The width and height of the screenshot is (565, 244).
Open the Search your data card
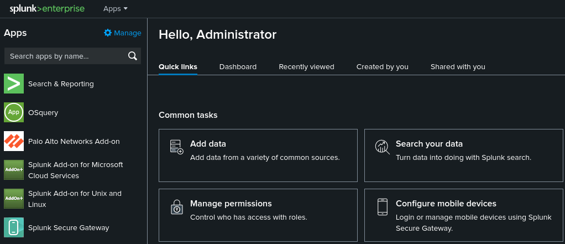464,155
